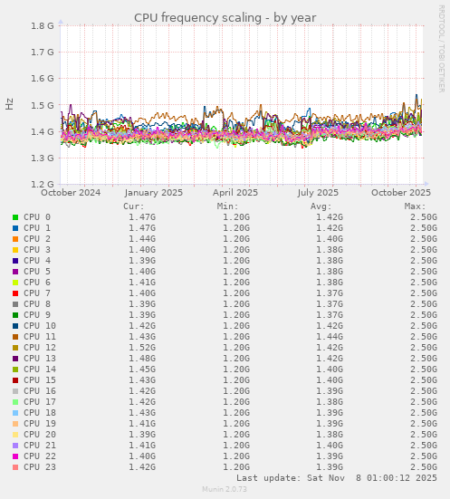Click the pale yellow CPU 20 swatch
450x499 pixels.
click(15, 435)
